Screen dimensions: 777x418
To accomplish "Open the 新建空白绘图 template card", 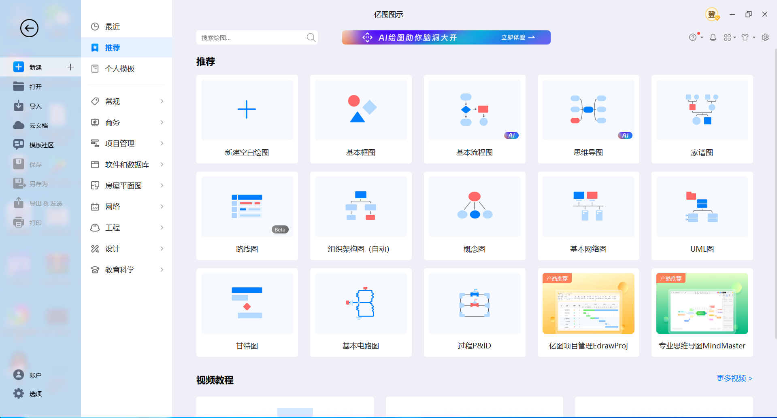I will point(247,119).
